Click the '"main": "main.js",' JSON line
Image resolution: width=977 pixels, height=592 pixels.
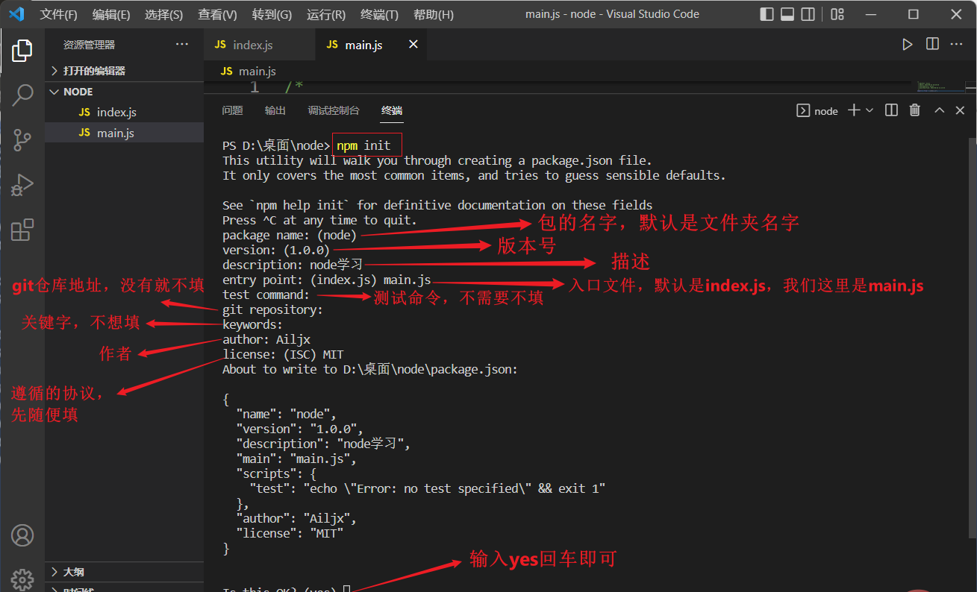[x=296, y=459]
